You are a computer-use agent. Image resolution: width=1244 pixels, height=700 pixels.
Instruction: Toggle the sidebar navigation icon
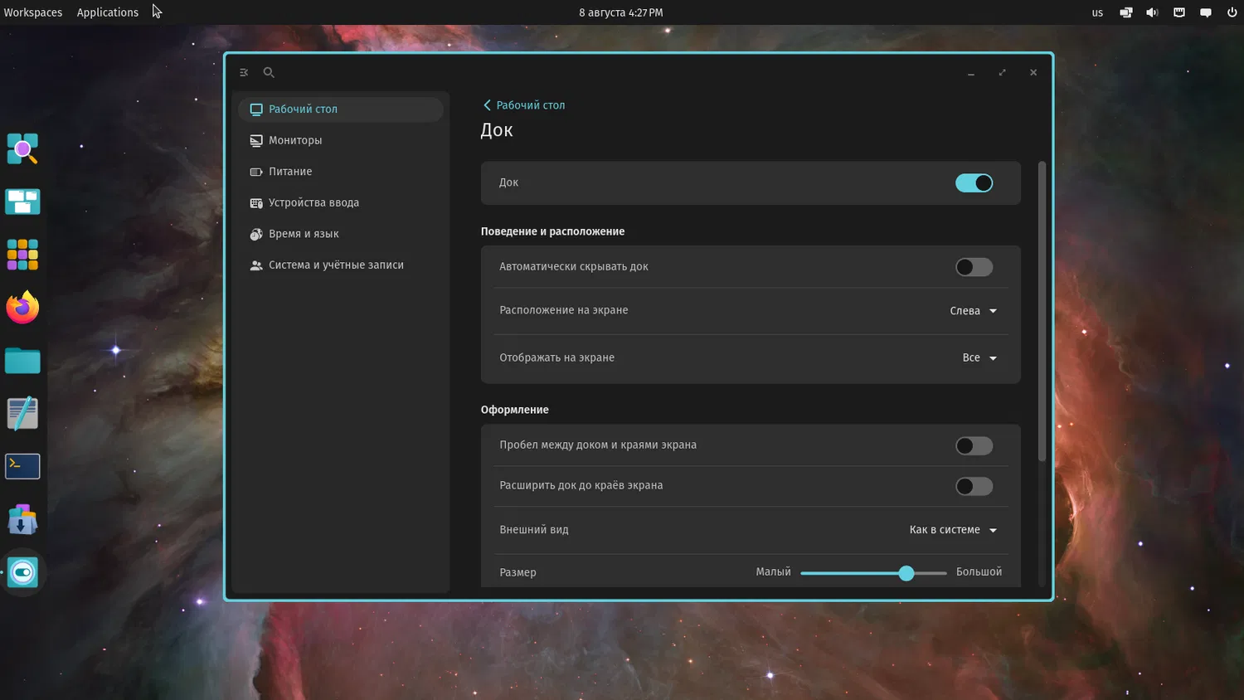pyautogui.click(x=244, y=73)
